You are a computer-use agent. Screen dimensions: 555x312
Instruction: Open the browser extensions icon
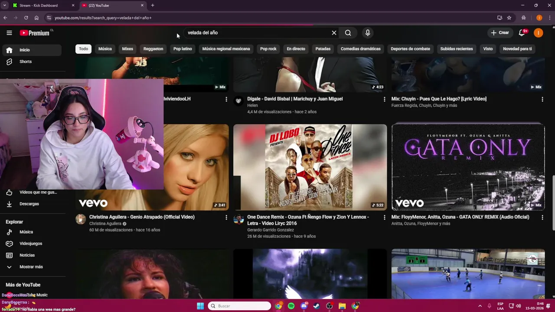click(524, 18)
